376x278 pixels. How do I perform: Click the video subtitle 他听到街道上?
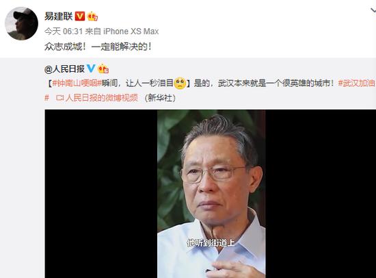pyautogui.click(x=211, y=242)
